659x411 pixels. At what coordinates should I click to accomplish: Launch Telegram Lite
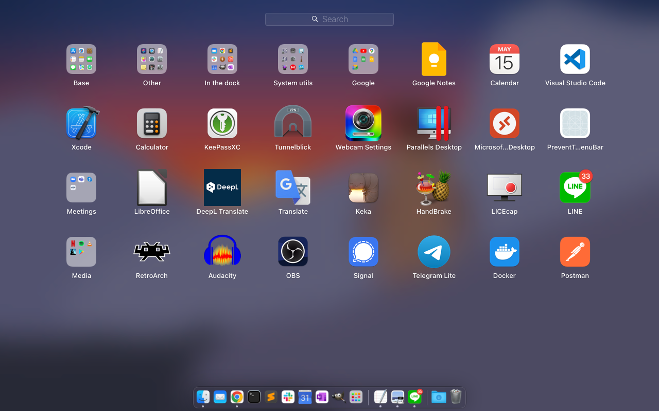tap(434, 252)
